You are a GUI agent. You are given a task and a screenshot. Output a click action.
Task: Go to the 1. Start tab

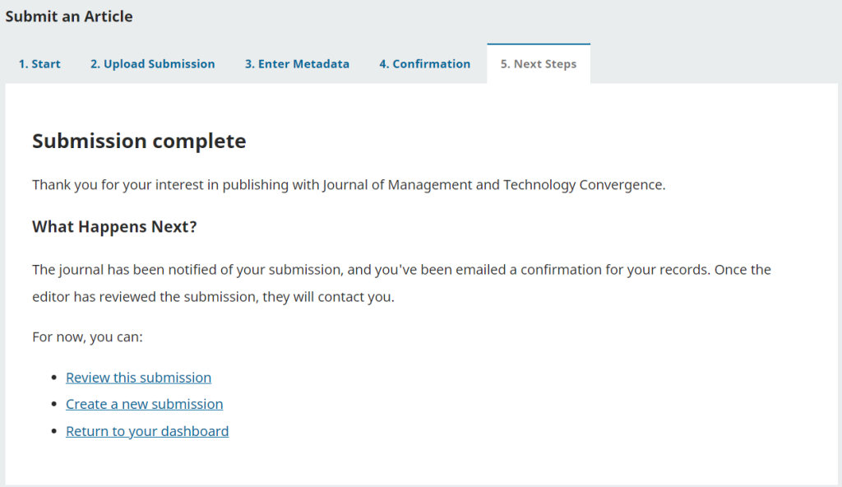39,64
